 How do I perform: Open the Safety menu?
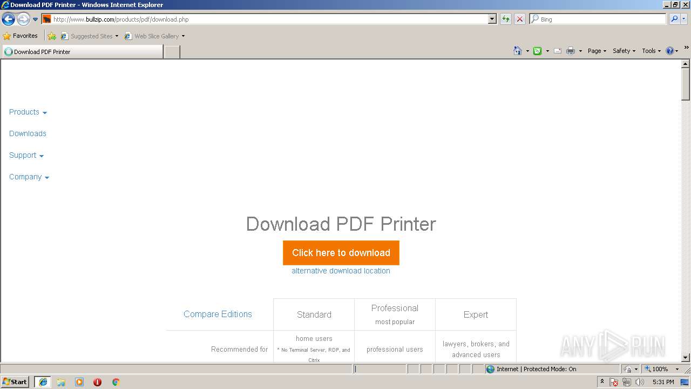coord(624,51)
